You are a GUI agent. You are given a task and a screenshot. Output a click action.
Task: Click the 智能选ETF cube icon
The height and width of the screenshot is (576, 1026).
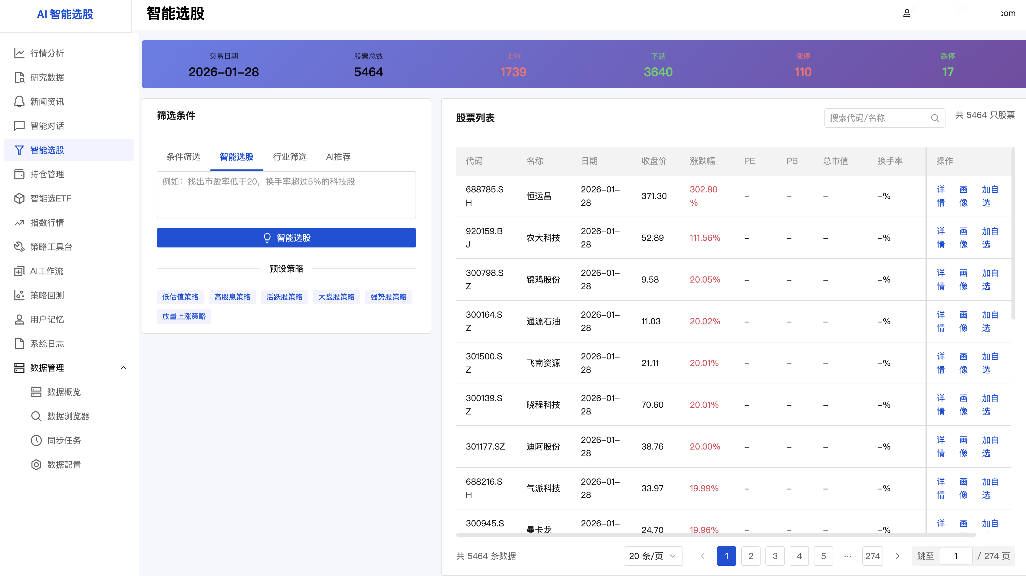click(19, 198)
